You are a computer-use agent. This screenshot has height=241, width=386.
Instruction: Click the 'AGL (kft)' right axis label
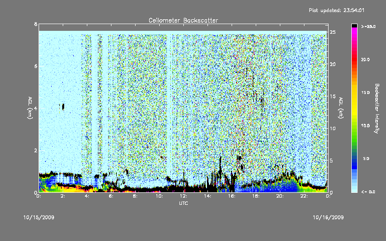(x=341, y=108)
